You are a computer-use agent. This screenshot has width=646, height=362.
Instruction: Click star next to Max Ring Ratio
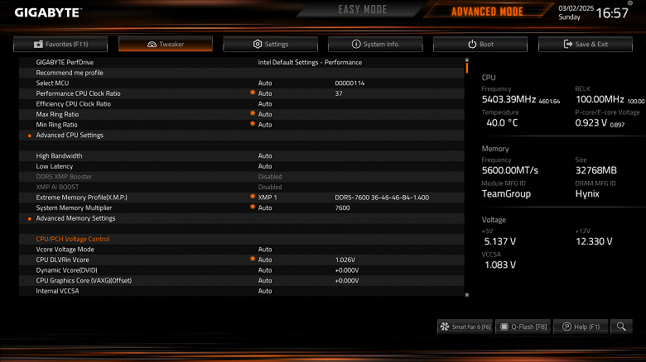253,113
